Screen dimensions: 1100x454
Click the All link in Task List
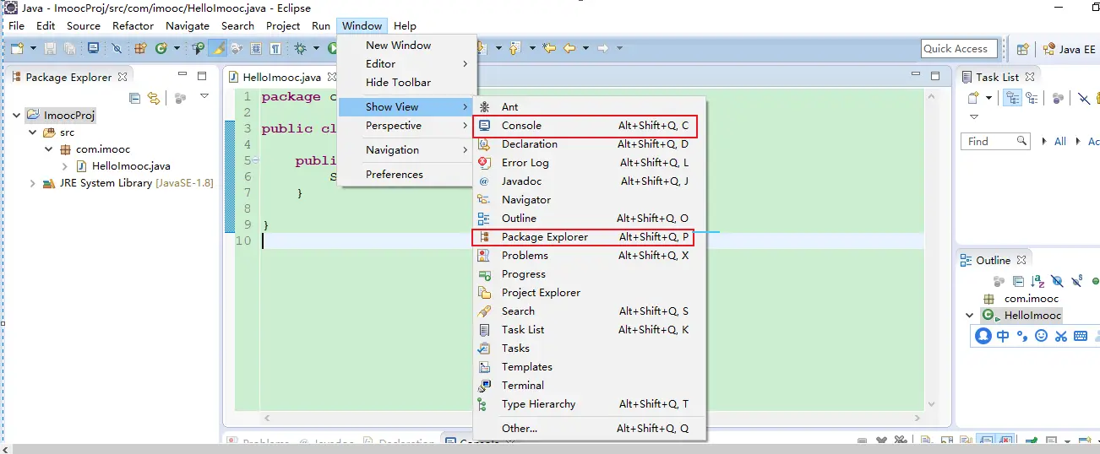click(x=1059, y=142)
